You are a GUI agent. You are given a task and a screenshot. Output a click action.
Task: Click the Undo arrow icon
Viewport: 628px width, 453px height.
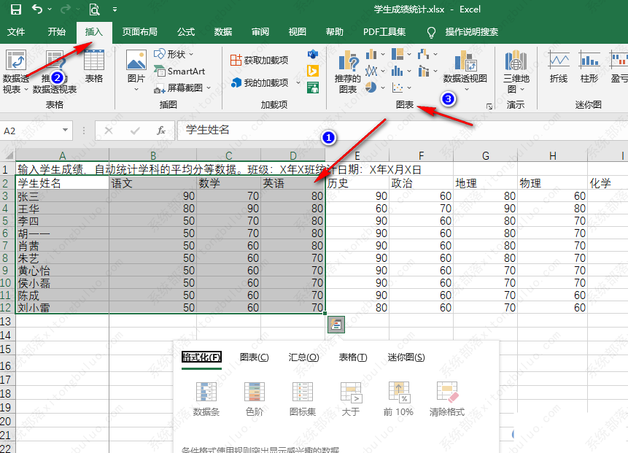[37, 9]
